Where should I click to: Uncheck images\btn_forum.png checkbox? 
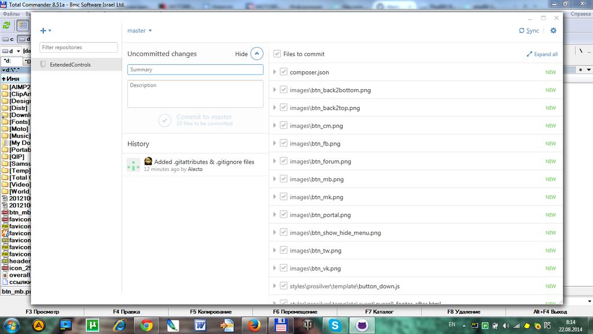[x=283, y=162]
